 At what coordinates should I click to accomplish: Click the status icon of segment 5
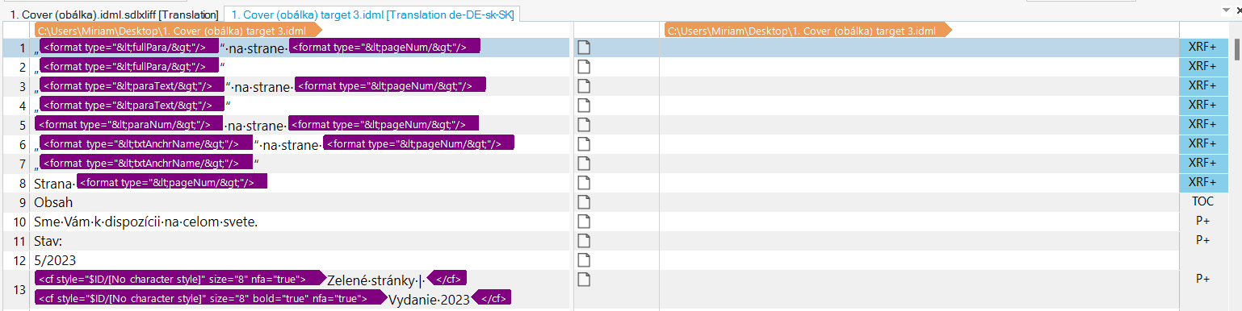click(x=583, y=124)
